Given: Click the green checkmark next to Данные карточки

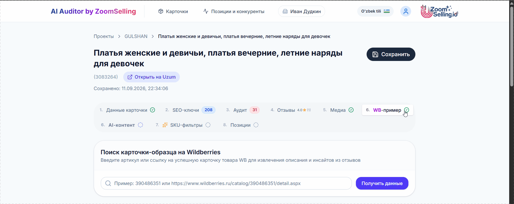Looking at the screenshot, I should [x=152, y=110].
